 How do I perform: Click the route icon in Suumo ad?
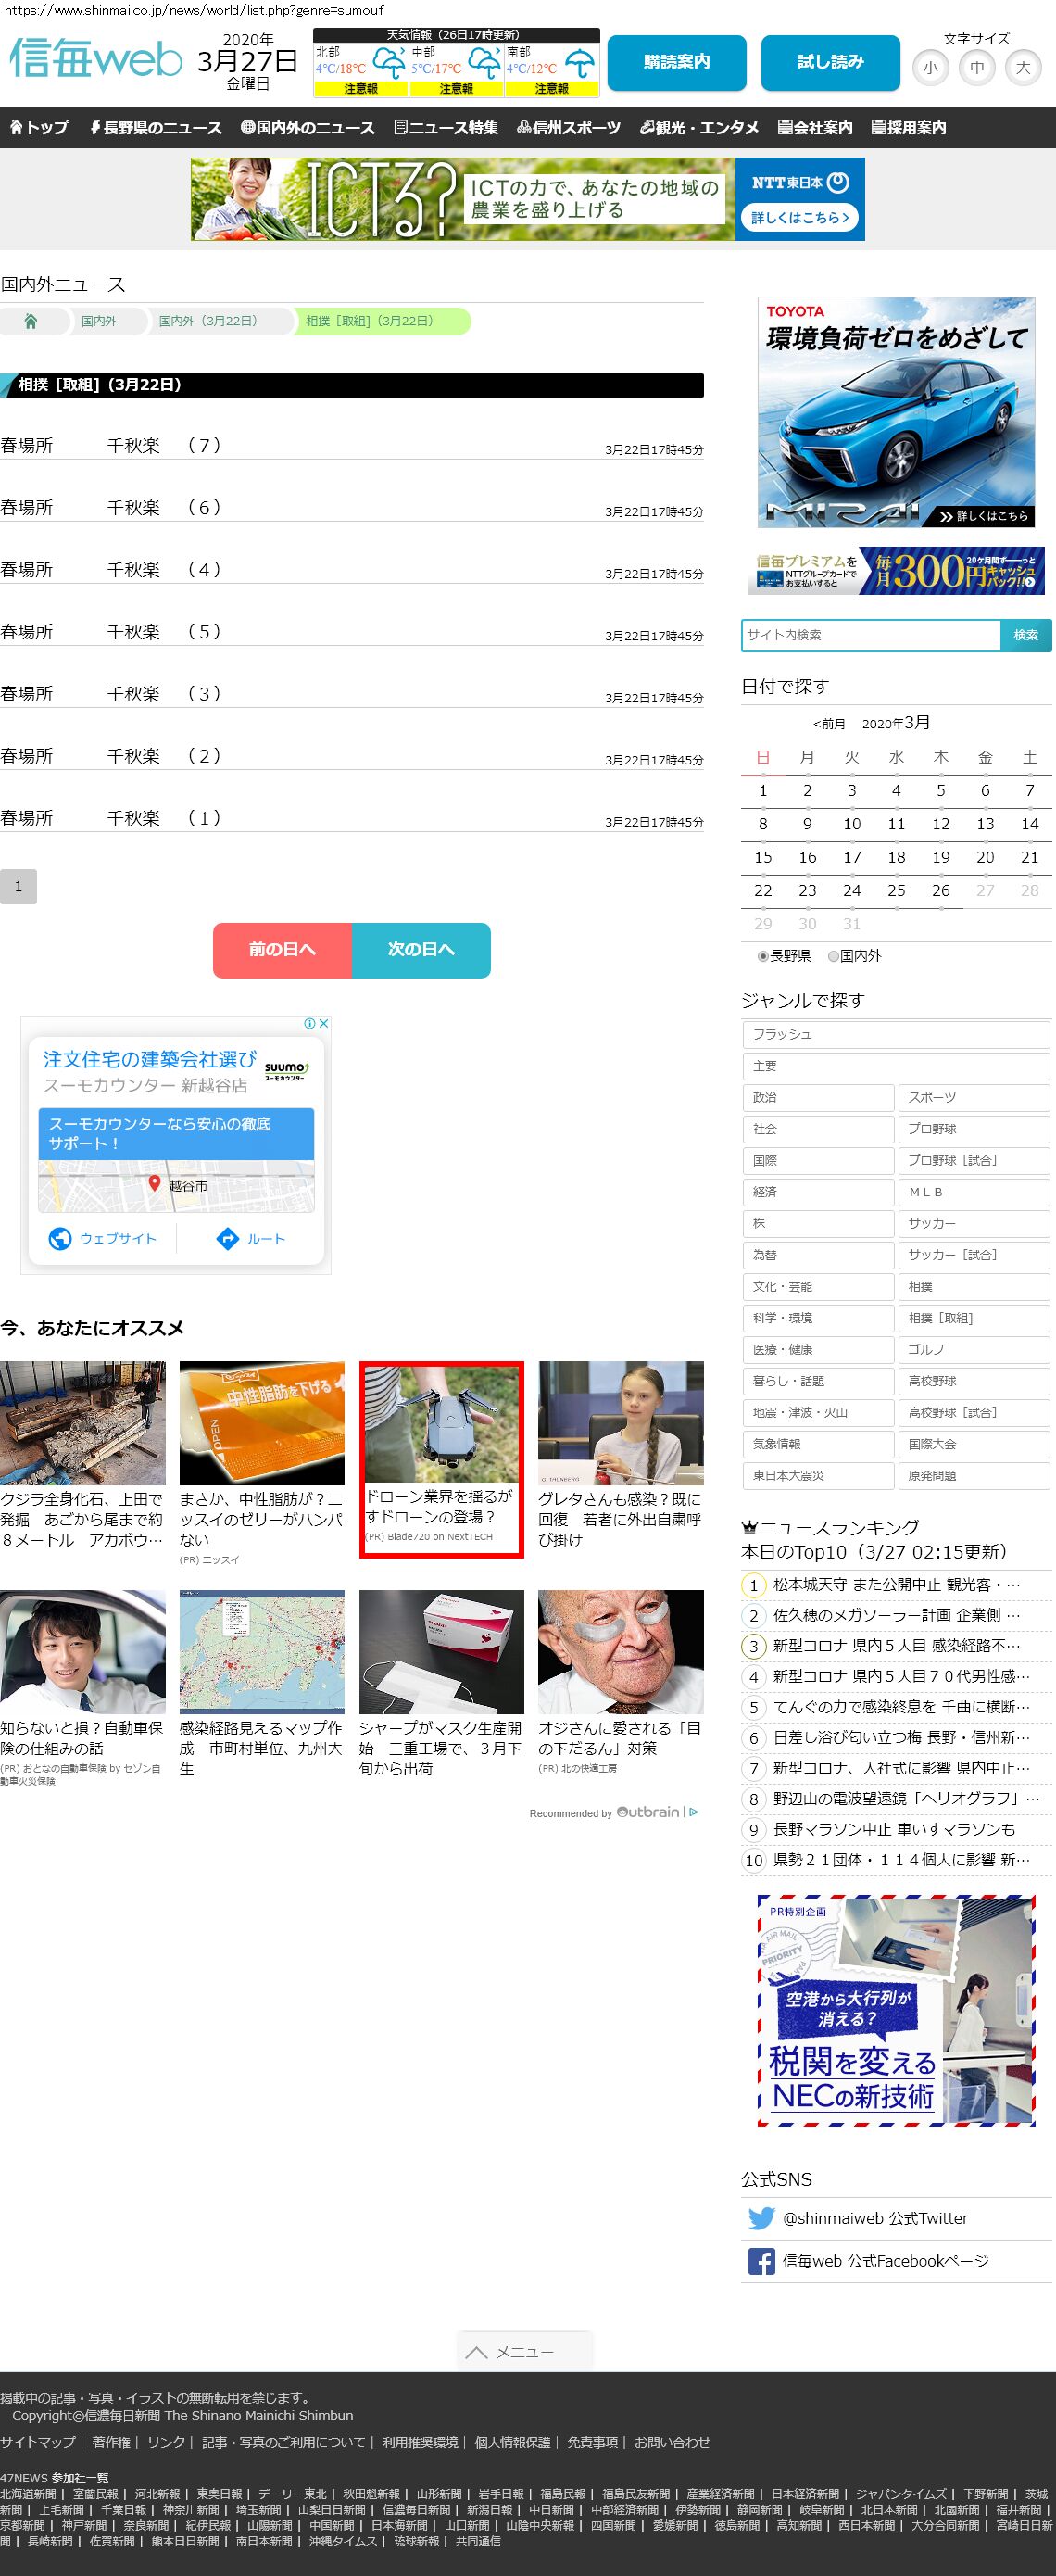click(228, 1238)
